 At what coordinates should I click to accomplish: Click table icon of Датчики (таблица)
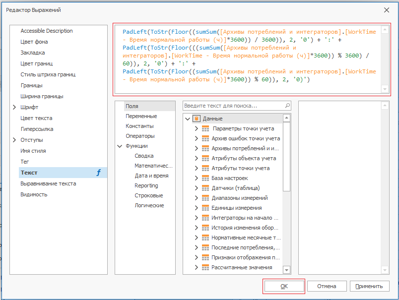tap(205, 188)
